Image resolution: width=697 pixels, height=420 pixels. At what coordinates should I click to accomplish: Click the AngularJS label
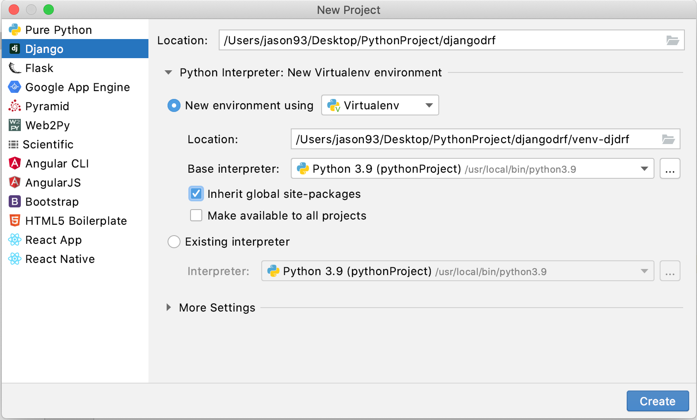click(x=53, y=183)
